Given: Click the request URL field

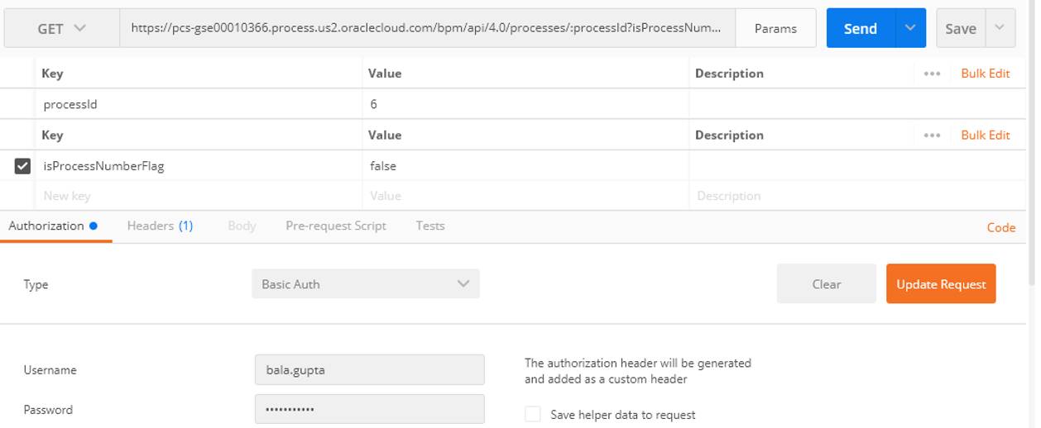Looking at the screenshot, I should pos(426,28).
